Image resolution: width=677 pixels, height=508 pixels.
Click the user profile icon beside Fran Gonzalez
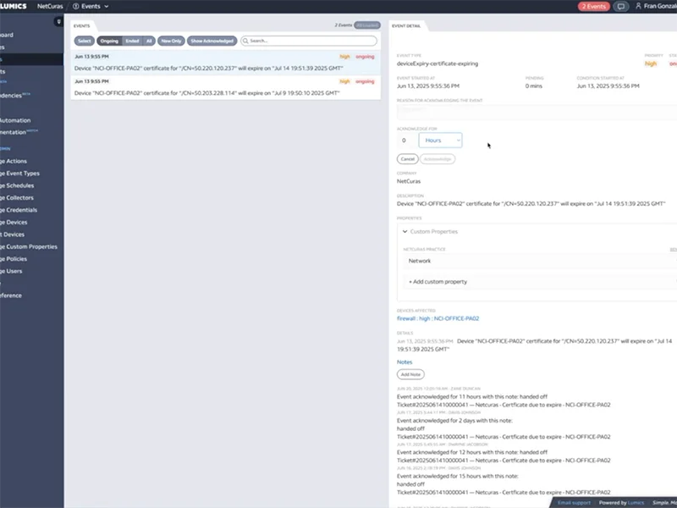[x=638, y=6]
